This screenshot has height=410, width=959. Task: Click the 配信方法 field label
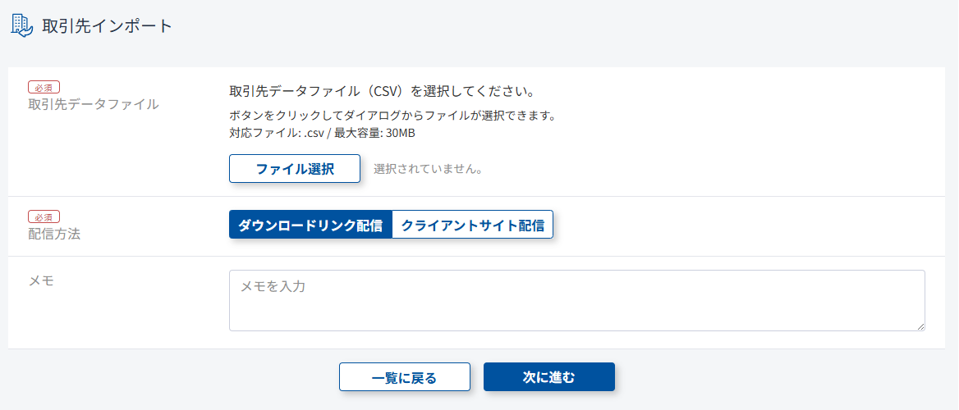click(x=54, y=234)
